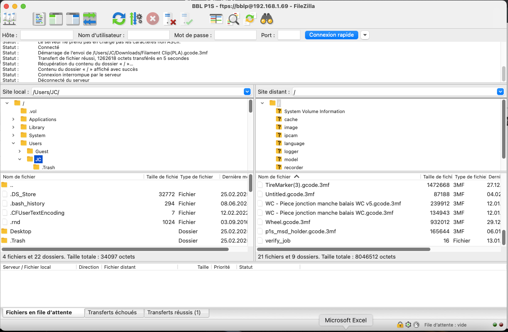This screenshot has width=508, height=332.
Task: Sort remote files by Nom de fichier header
Action: point(274,177)
